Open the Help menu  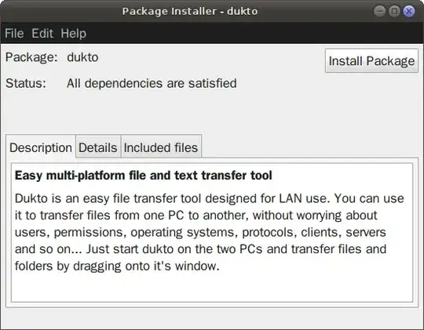click(73, 34)
